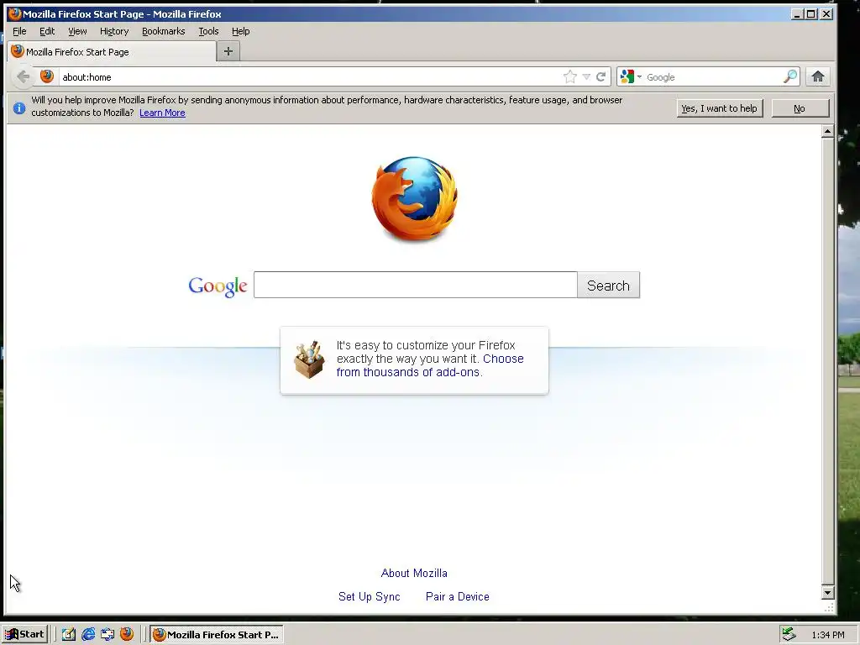Click the scrollbar down arrow

tap(827, 592)
